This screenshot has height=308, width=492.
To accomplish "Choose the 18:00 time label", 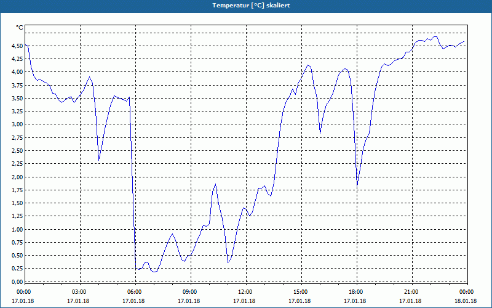I will pyautogui.click(x=355, y=292).
